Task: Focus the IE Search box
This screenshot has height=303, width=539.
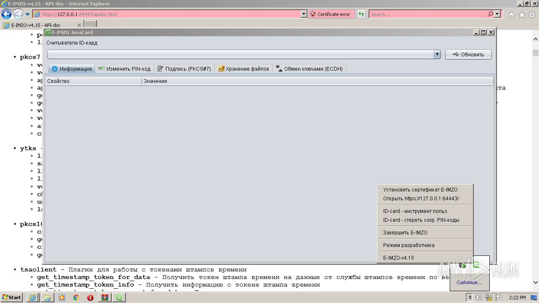Action: point(428,14)
